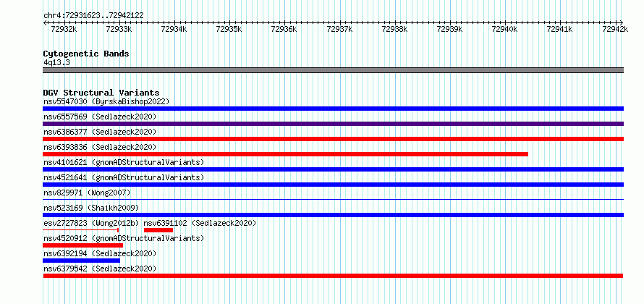Click the nsv6393836 (Sedlazeck2020) label

coord(100,147)
